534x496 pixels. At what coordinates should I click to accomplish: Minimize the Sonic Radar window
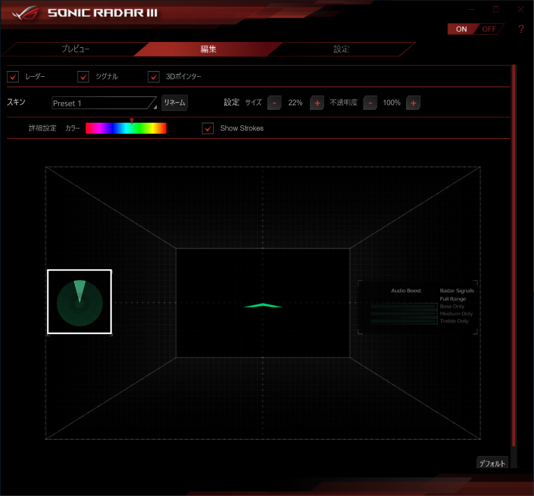click(471, 10)
